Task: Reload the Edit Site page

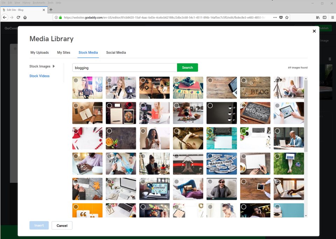Action: tap(18, 17)
